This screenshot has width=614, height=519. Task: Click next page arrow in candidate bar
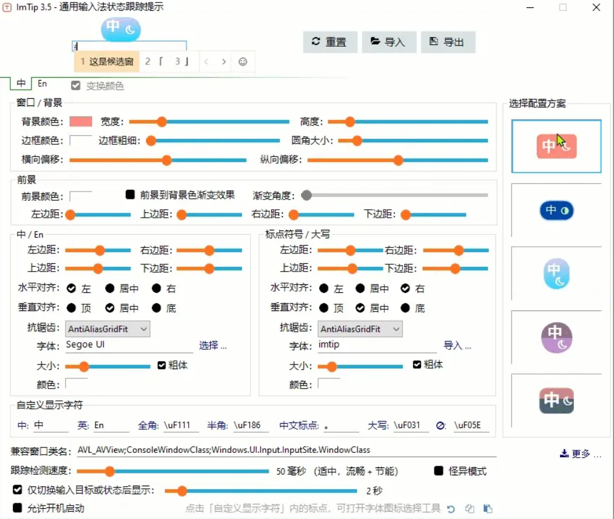coord(224,61)
